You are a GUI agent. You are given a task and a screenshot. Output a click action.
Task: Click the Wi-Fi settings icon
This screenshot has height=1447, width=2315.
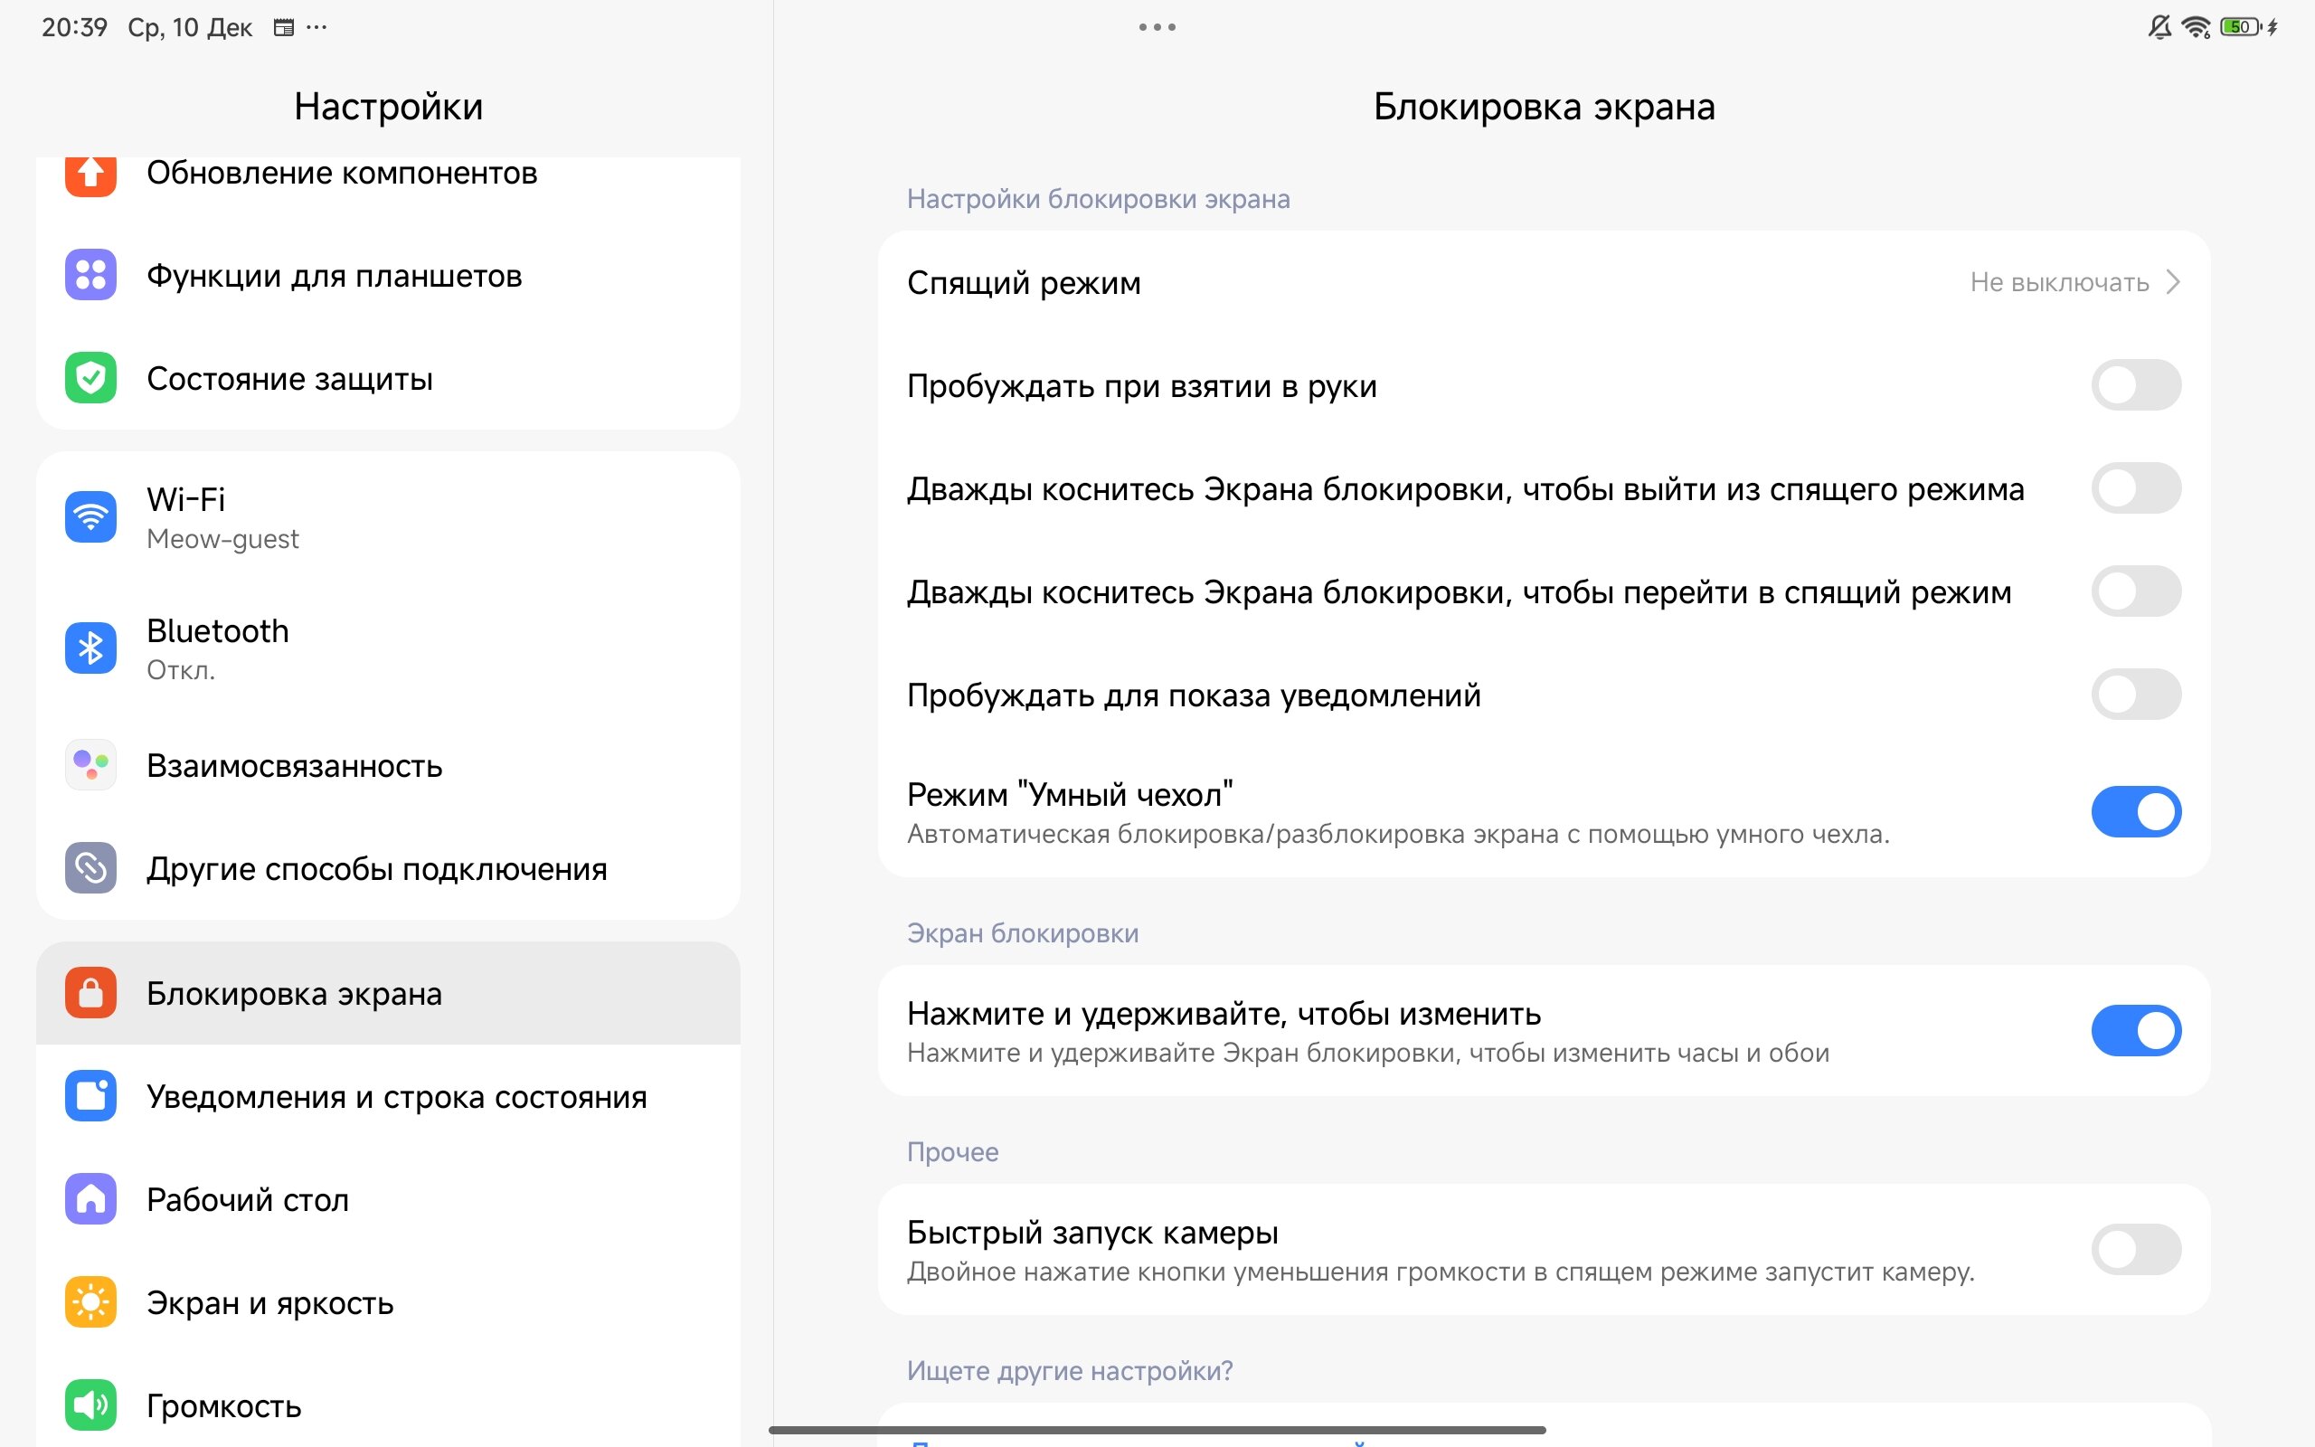[x=90, y=516]
